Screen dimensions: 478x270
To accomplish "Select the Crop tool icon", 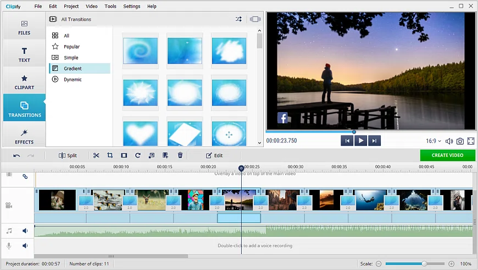I will (x=110, y=156).
